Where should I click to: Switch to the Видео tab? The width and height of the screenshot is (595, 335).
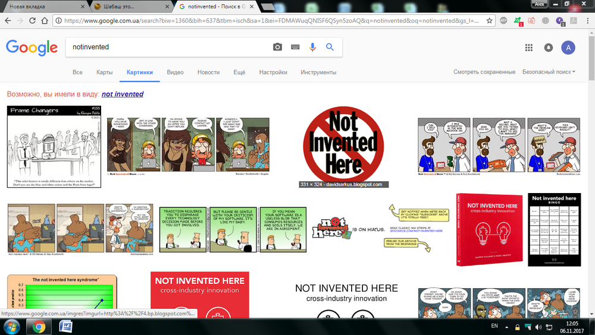coord(175,72)
